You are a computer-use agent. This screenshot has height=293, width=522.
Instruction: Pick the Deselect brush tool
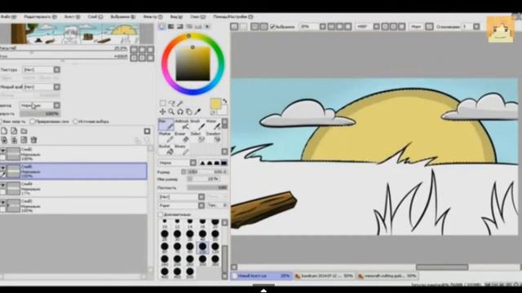214,138
